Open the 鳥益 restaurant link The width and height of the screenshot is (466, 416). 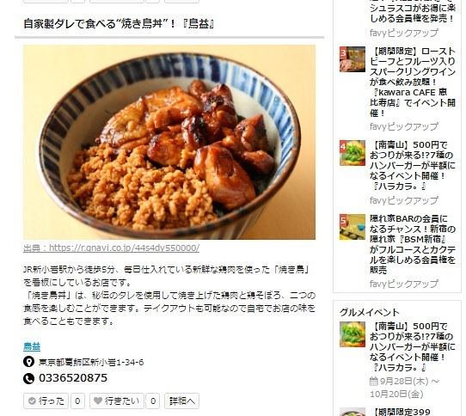32,346
